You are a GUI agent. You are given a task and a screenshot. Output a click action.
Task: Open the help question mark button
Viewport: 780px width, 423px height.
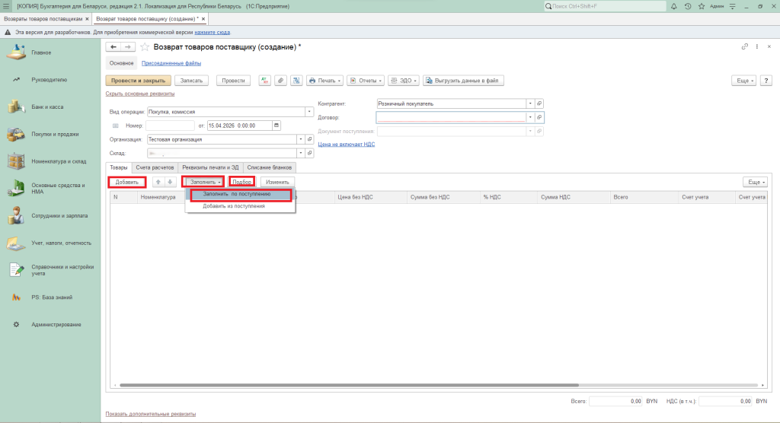(766, 80)
